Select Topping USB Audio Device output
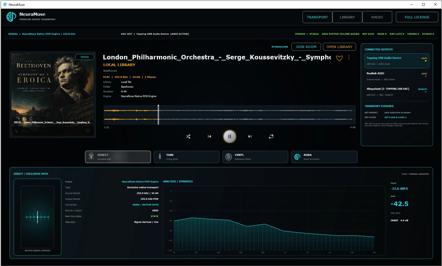 click(x=397, y=61)
